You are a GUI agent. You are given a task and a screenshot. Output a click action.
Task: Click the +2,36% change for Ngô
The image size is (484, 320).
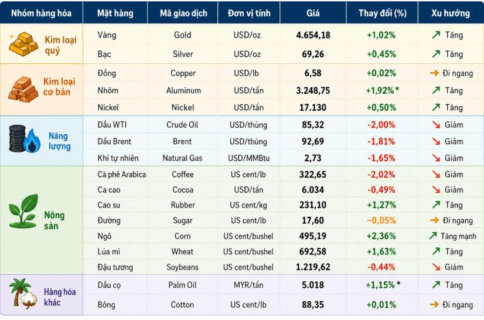[381, 236]
